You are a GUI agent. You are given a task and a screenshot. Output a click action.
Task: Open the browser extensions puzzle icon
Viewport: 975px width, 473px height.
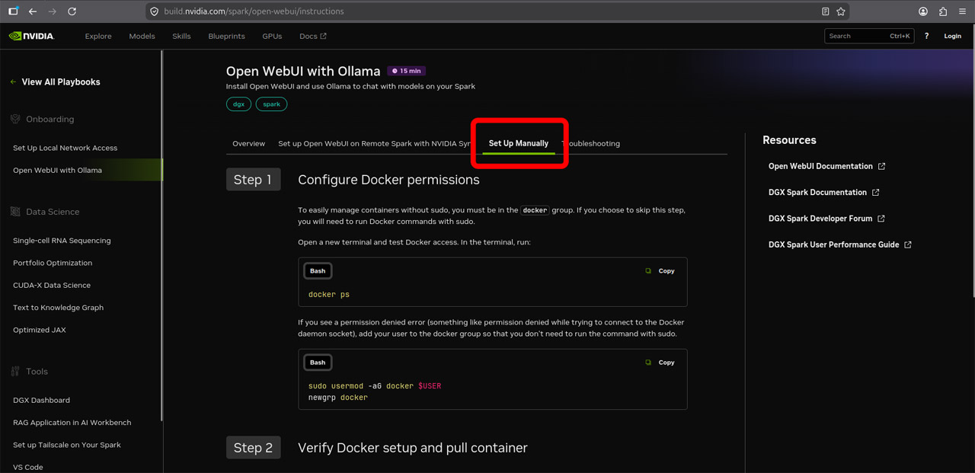coord(943,11)
